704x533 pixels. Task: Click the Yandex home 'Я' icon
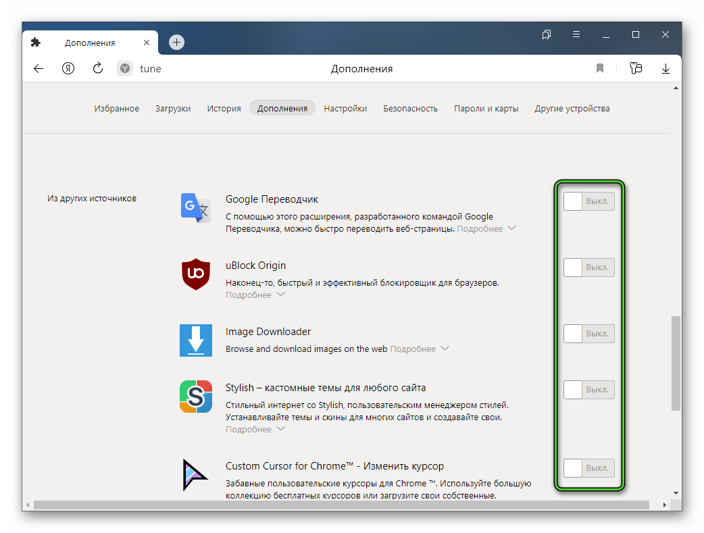tap(68, 68)
